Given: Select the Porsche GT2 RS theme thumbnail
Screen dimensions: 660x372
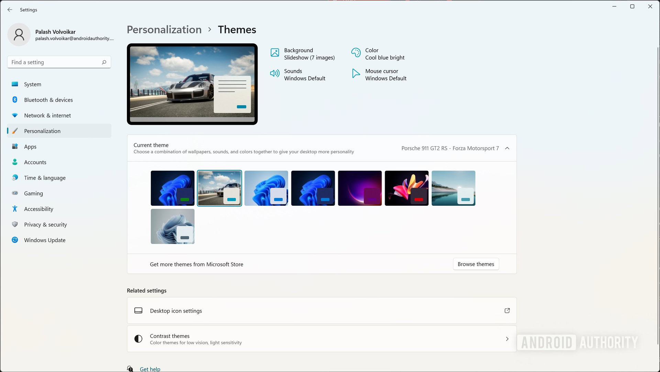Looking at the screenshot, I should (x=219, y=188).
